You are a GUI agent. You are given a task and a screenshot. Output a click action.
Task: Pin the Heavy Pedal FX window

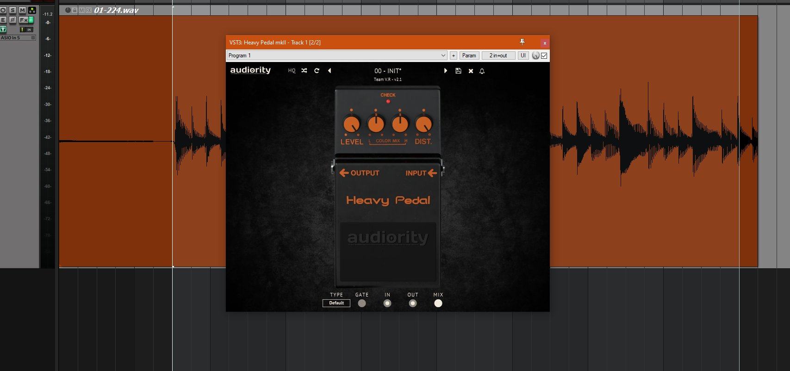coord(522,42)
